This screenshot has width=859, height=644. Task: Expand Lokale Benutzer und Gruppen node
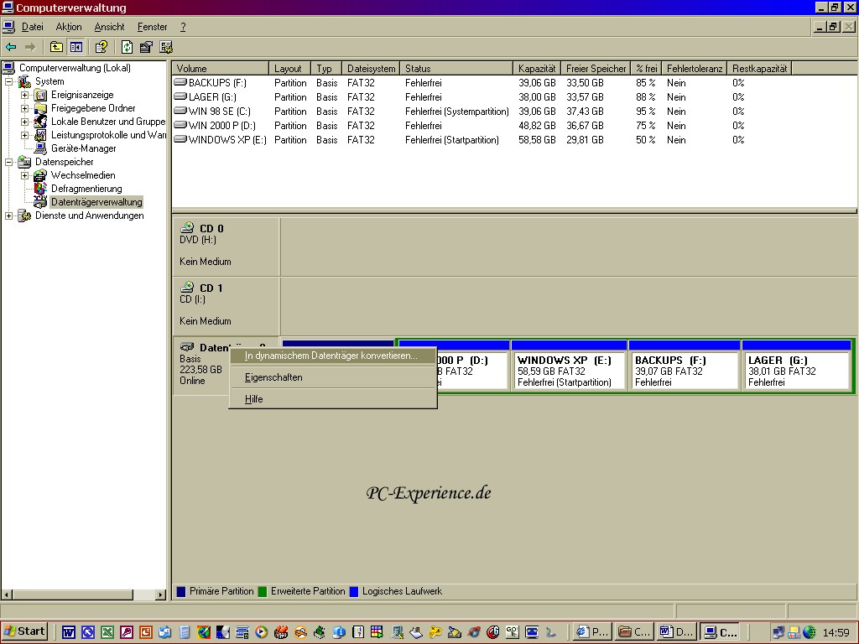pyautogui.click(x=24, y=122)
